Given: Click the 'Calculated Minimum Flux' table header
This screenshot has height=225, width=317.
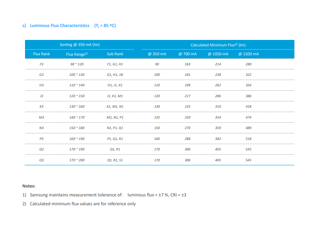Looking at the screenshot, I should 218,45.
